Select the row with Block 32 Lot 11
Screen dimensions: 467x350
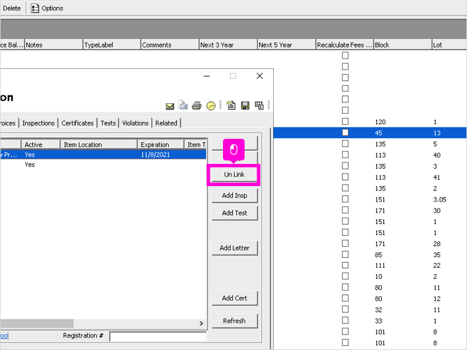(370, 310)
